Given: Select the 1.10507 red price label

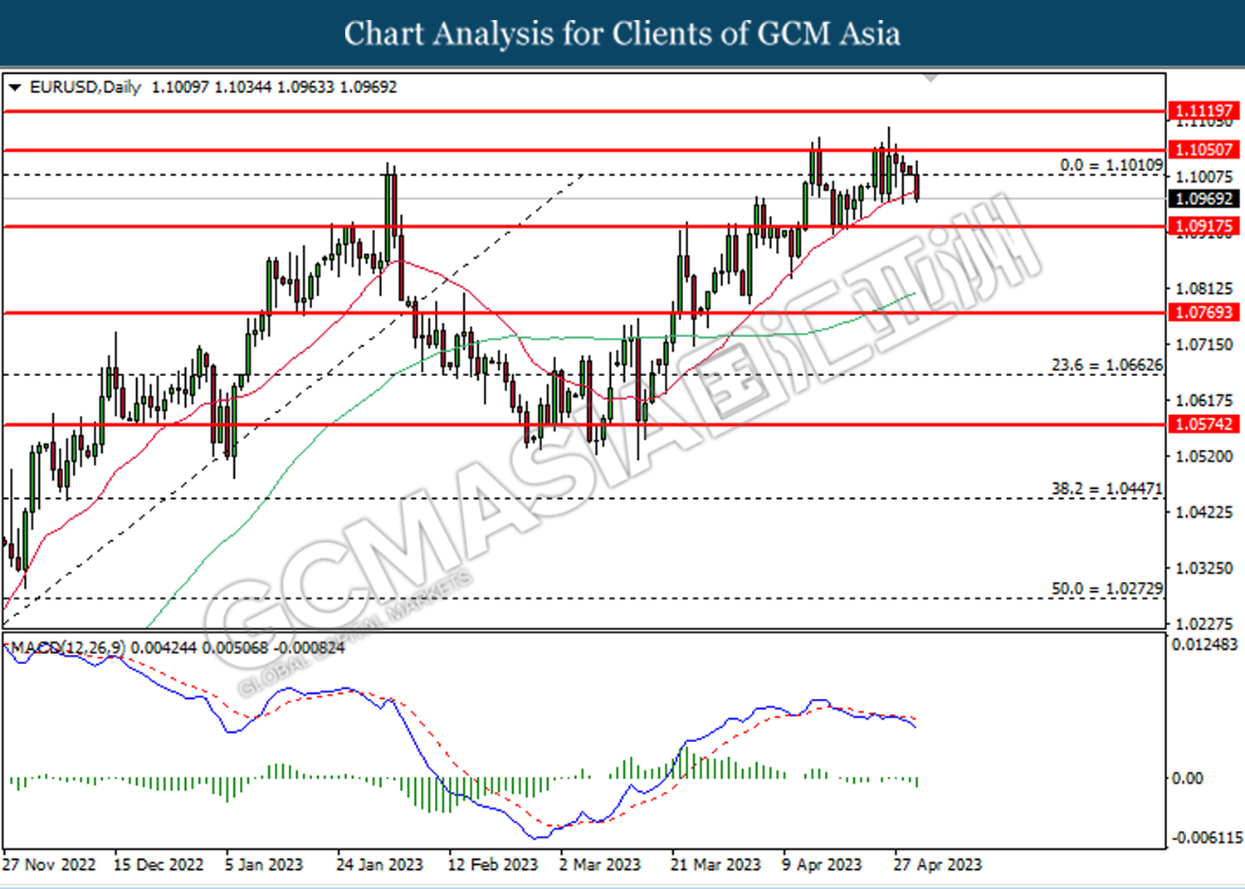Looking at the screenshot, I should tap(1203, 149).
